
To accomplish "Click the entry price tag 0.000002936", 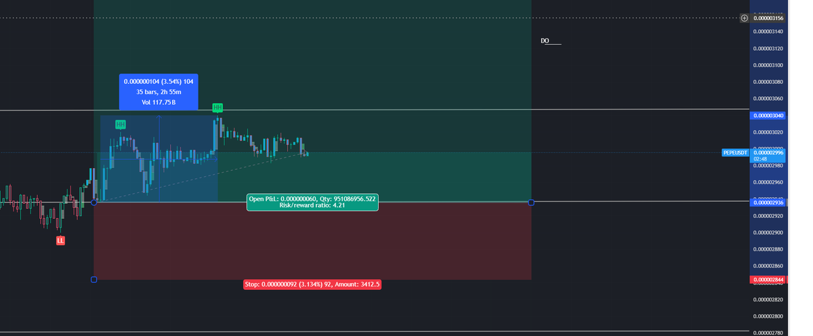I will (x=768, y=203).
